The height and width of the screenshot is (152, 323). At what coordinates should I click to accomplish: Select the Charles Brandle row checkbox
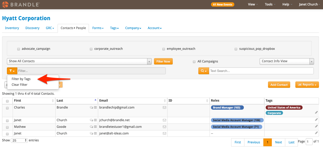7,108
